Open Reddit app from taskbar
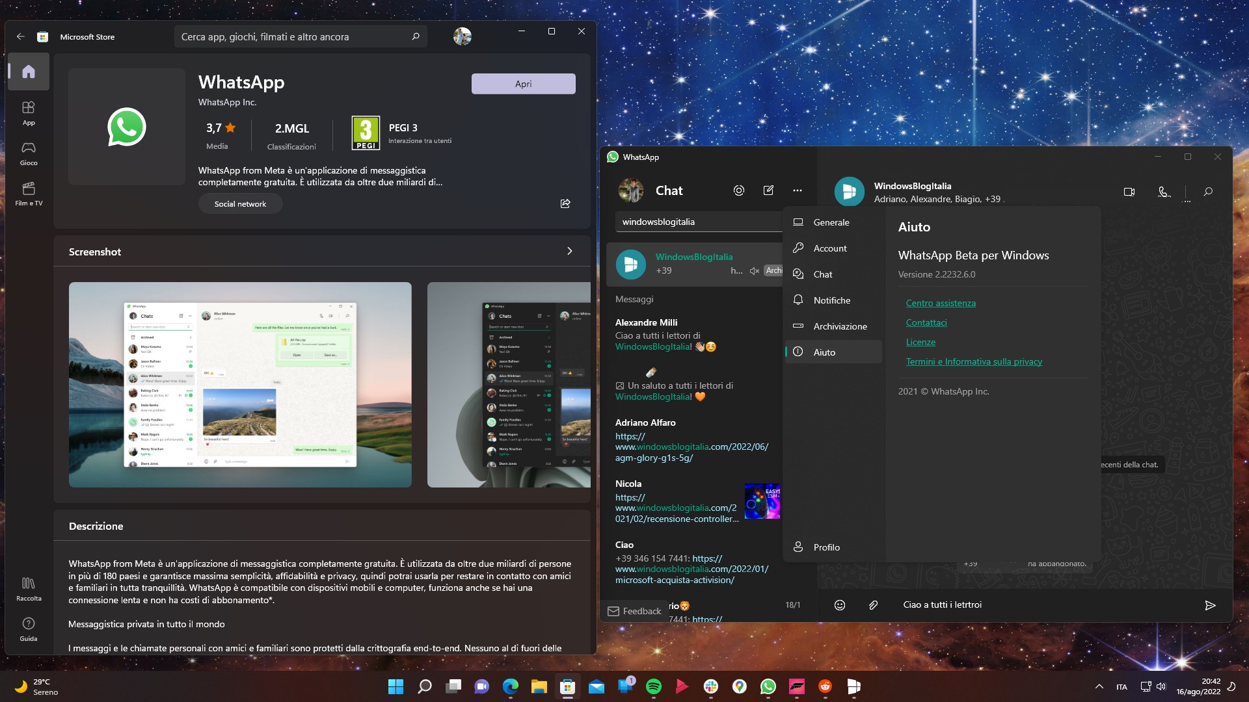1249x702 pixels. click(x=826, y=686)
